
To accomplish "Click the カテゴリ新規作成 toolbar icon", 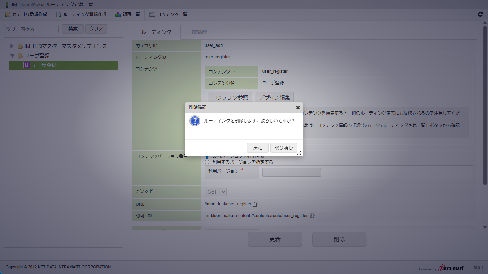I will (26, 14).
